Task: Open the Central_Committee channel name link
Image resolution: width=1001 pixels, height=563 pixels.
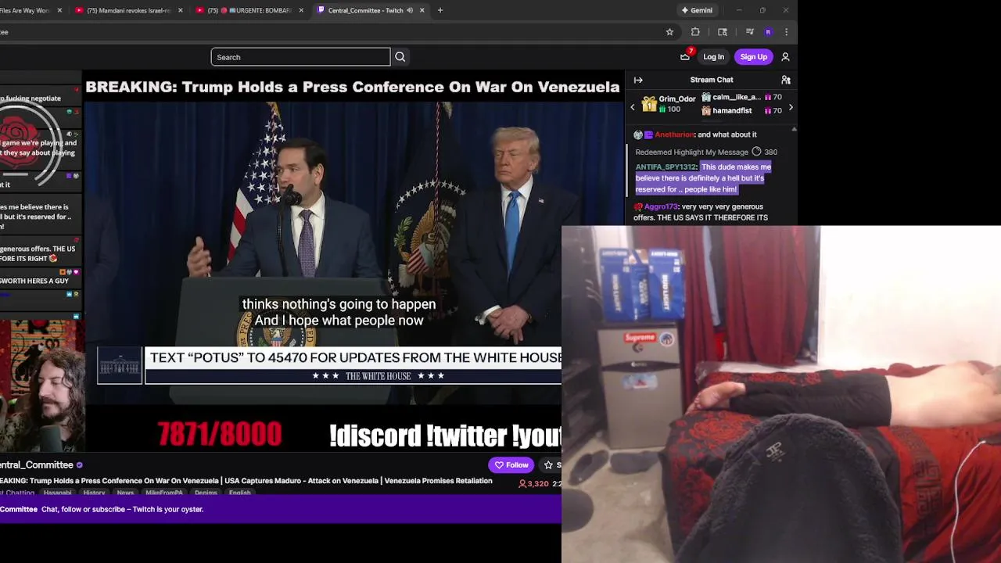Action: [x=37, y=465]
